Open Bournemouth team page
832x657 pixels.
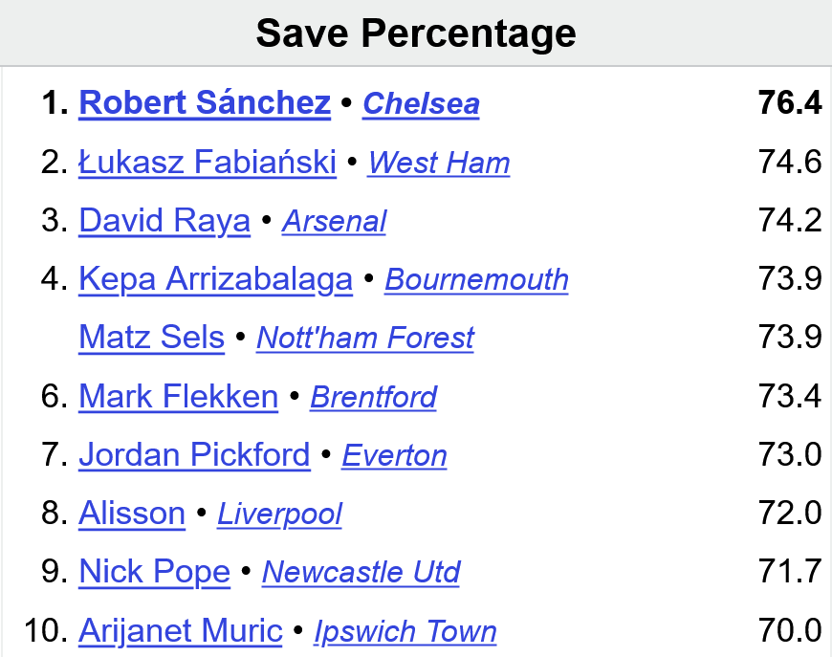(476, 279)
